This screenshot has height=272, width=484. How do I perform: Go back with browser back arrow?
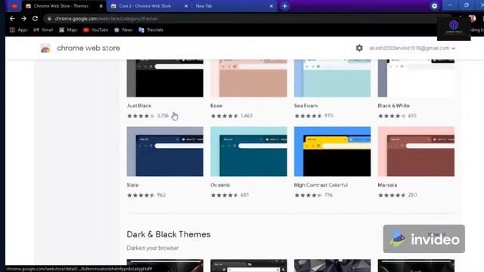tap(12, 18)
